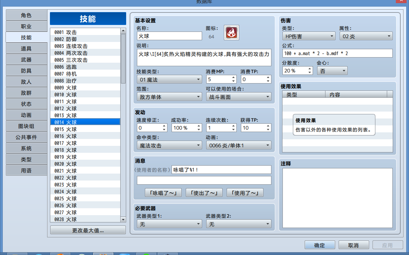Select skill 0009 火球
The image size is (409, 255).
[x=85, y=88]
